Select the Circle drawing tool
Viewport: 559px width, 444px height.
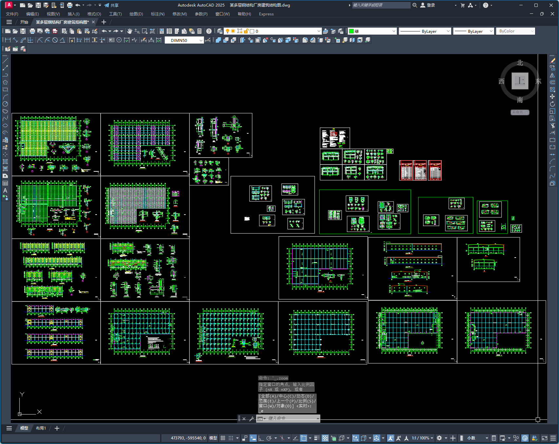5,104
